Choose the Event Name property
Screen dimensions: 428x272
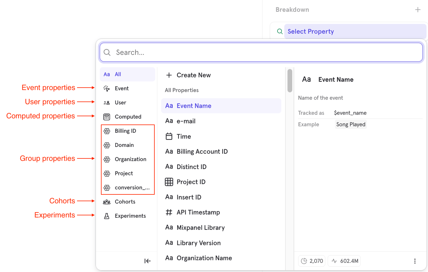221,106
